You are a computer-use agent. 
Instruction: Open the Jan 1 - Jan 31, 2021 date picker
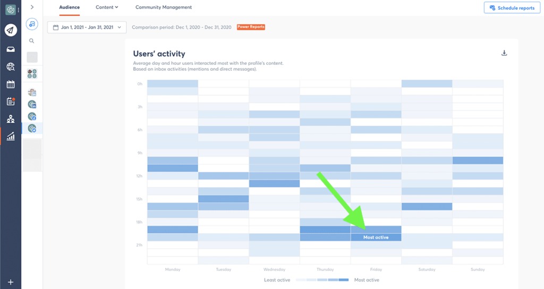(x=87, y=27)
